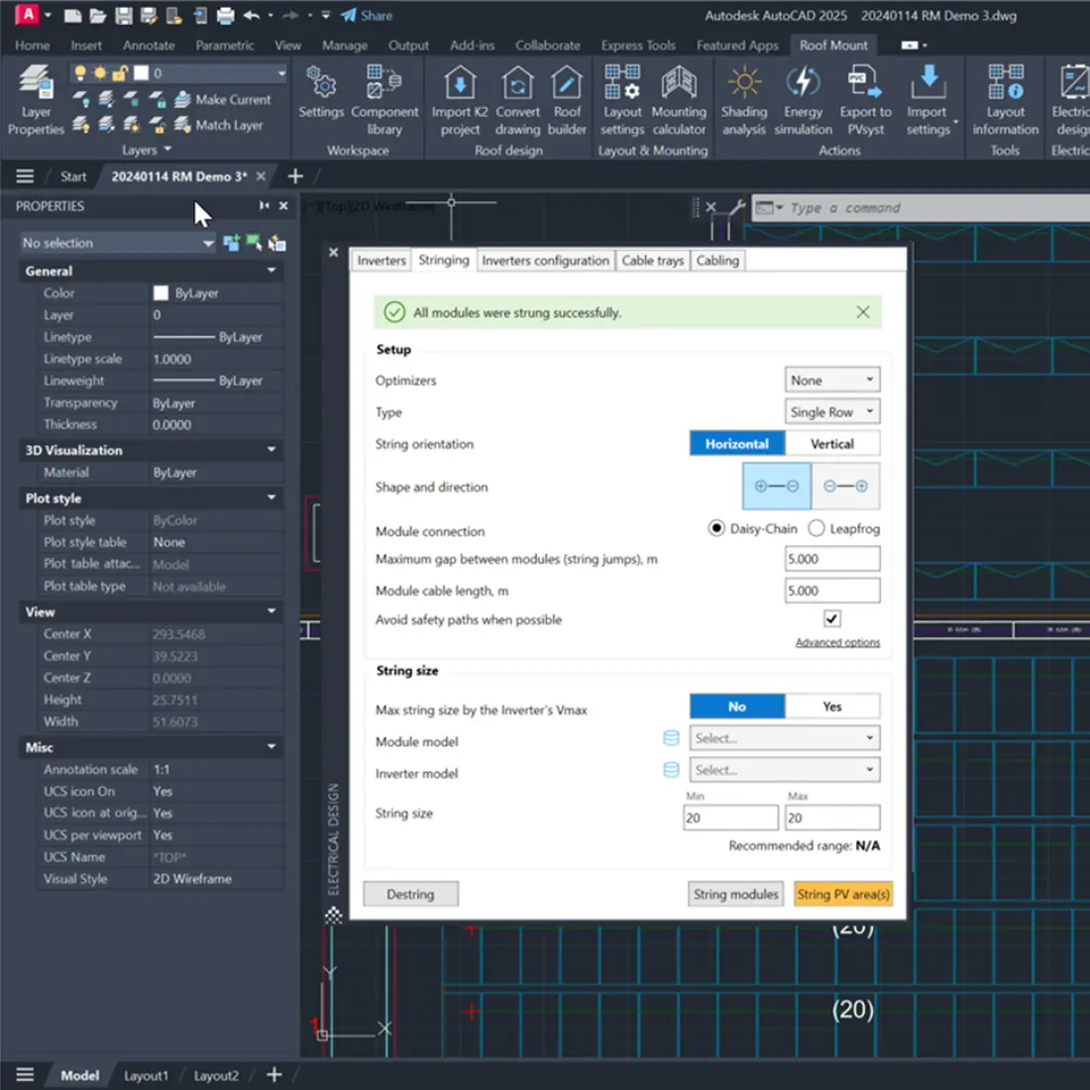Image resolution: width=1090 pixels, height=1090 pixels.
Task: Expand the Type Single Row dropdown
Action: (831, 411)
